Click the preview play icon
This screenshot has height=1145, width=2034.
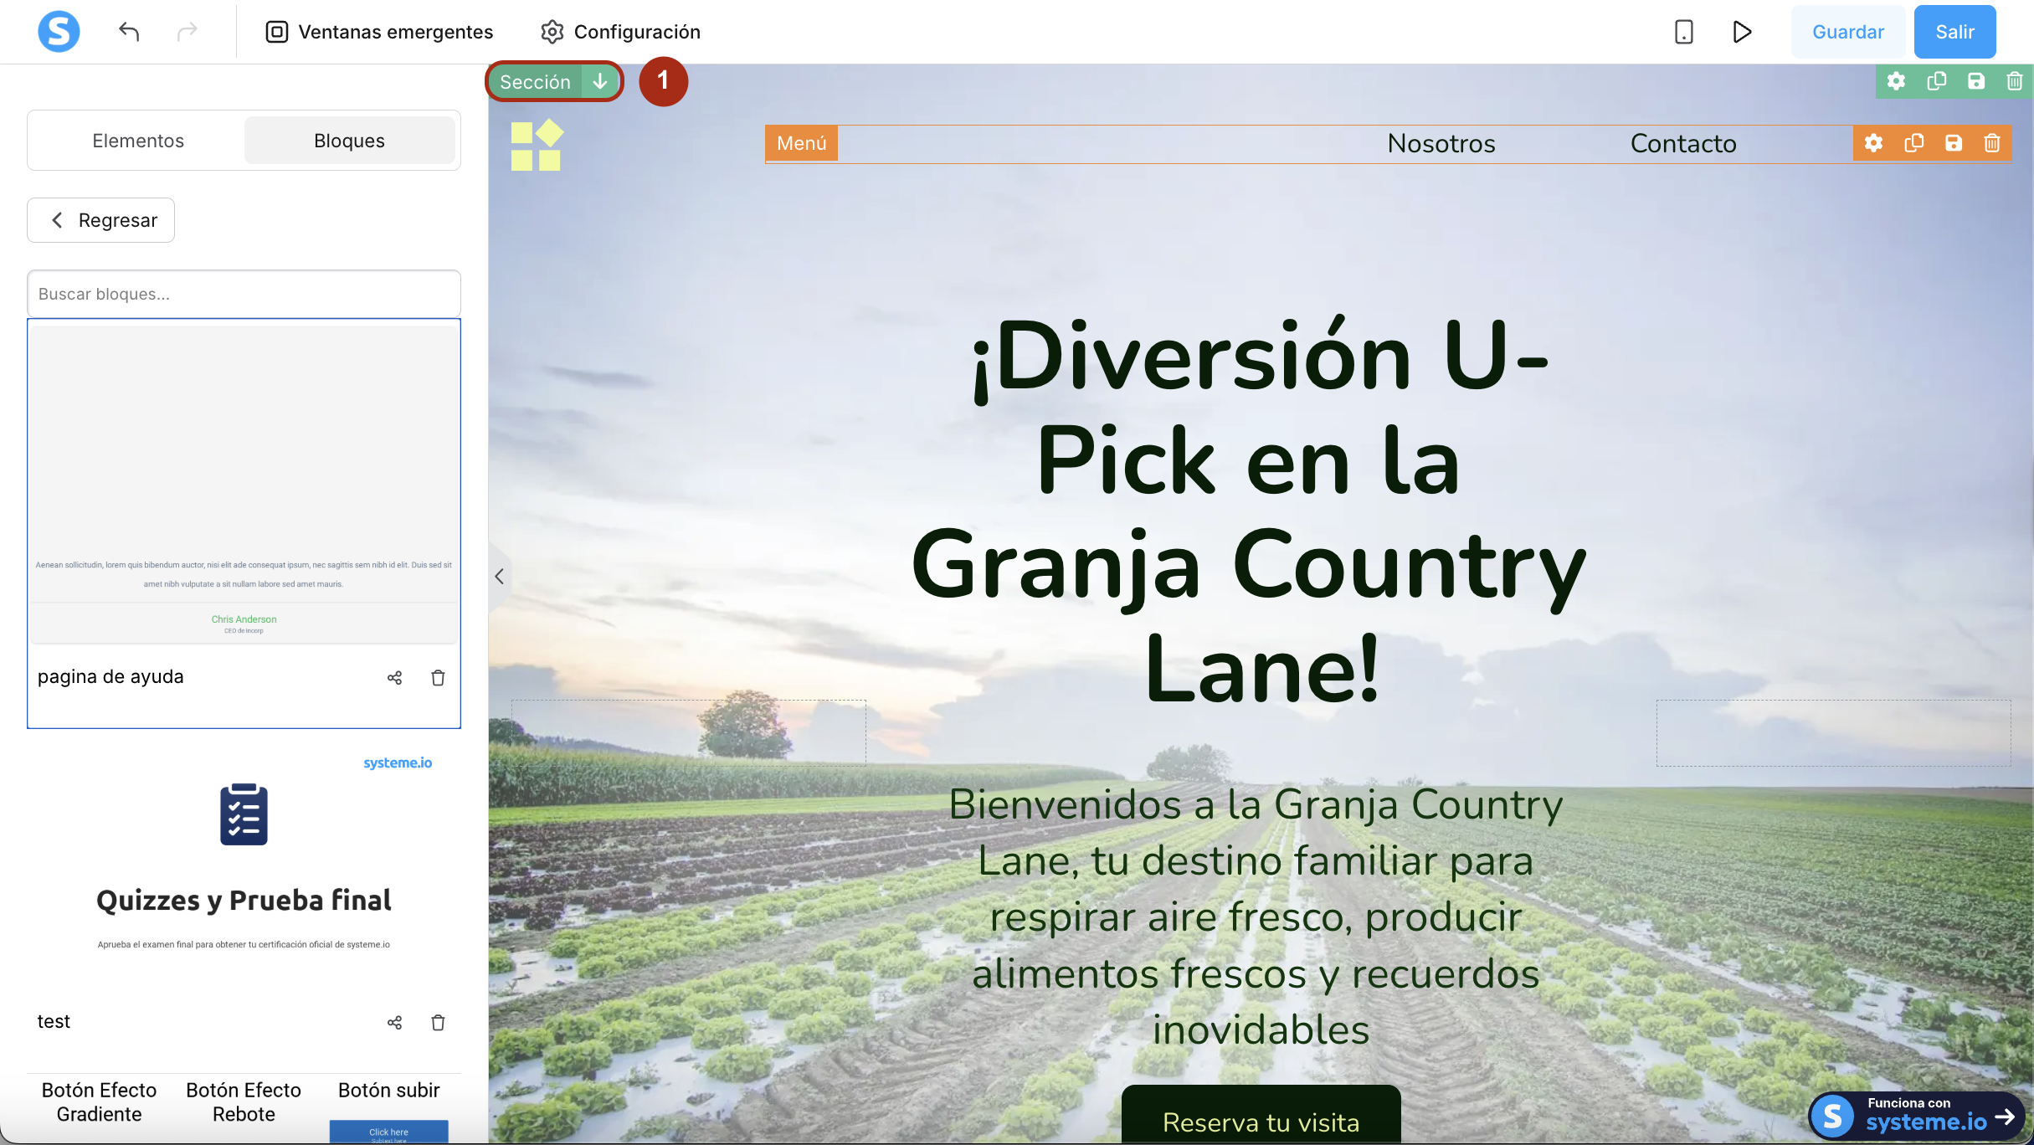pyautogui.click(x=1742, y=32)
